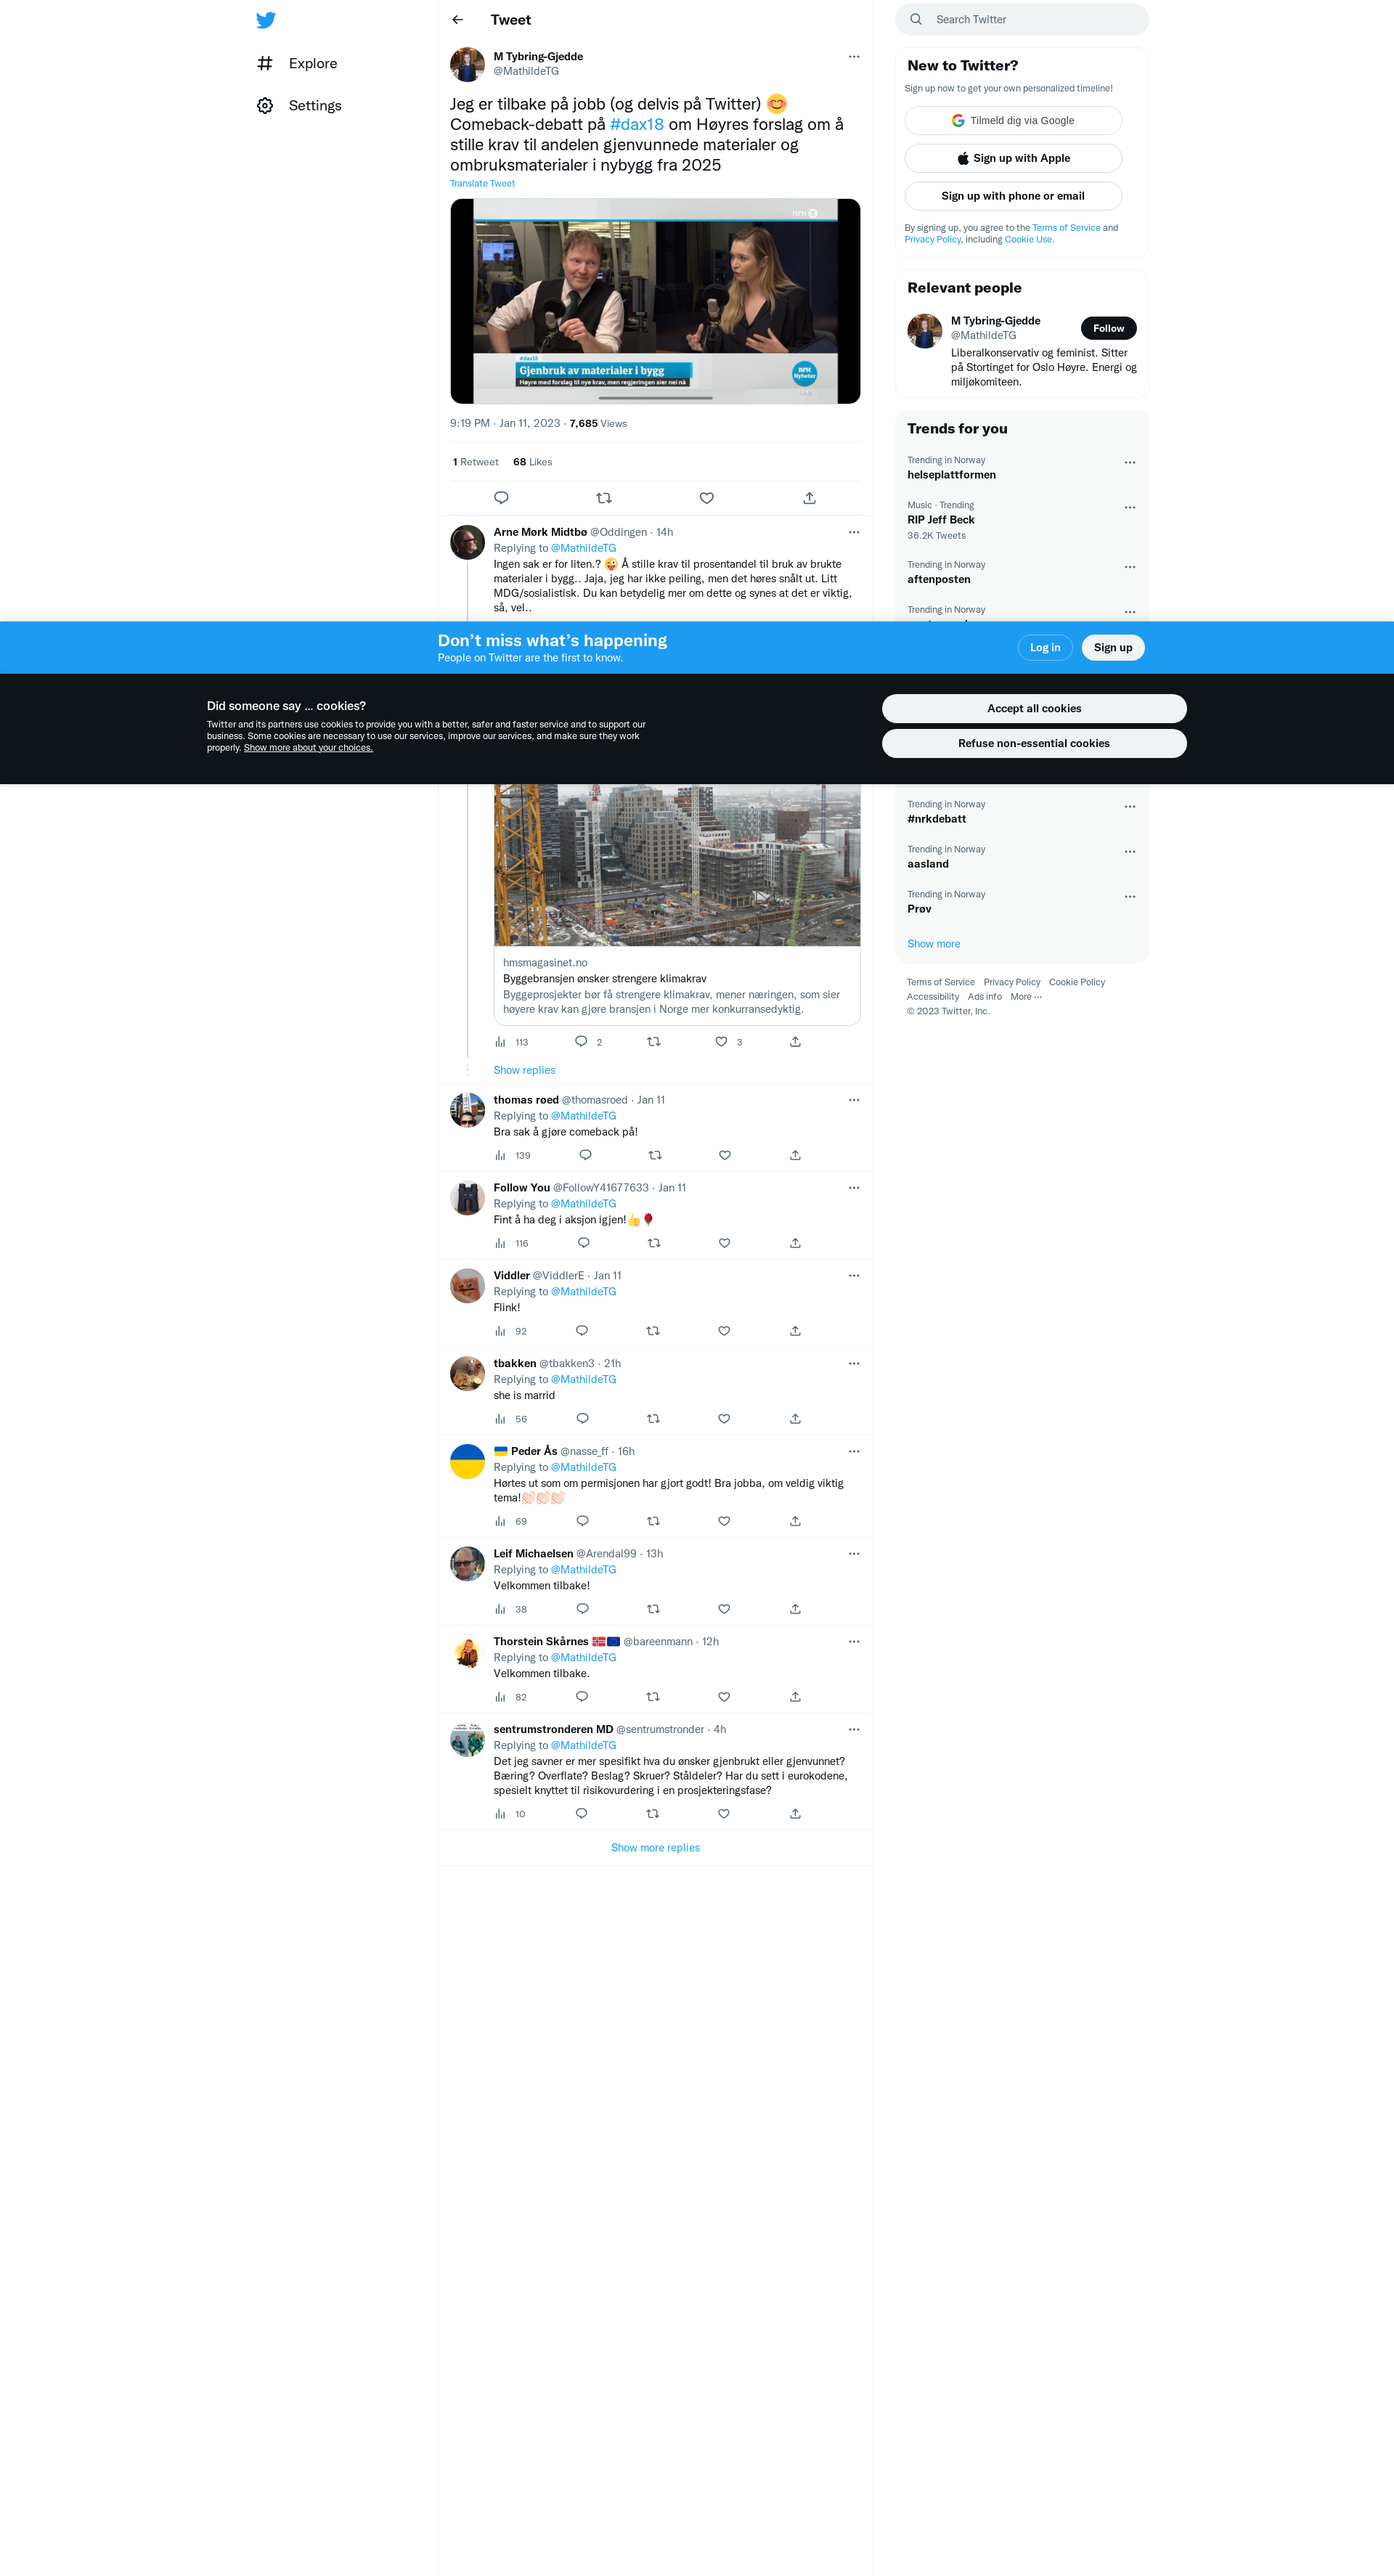Open Settings from the sidebar
Viewport: 1394px width, 2576px height.
(x=300, y=105)
